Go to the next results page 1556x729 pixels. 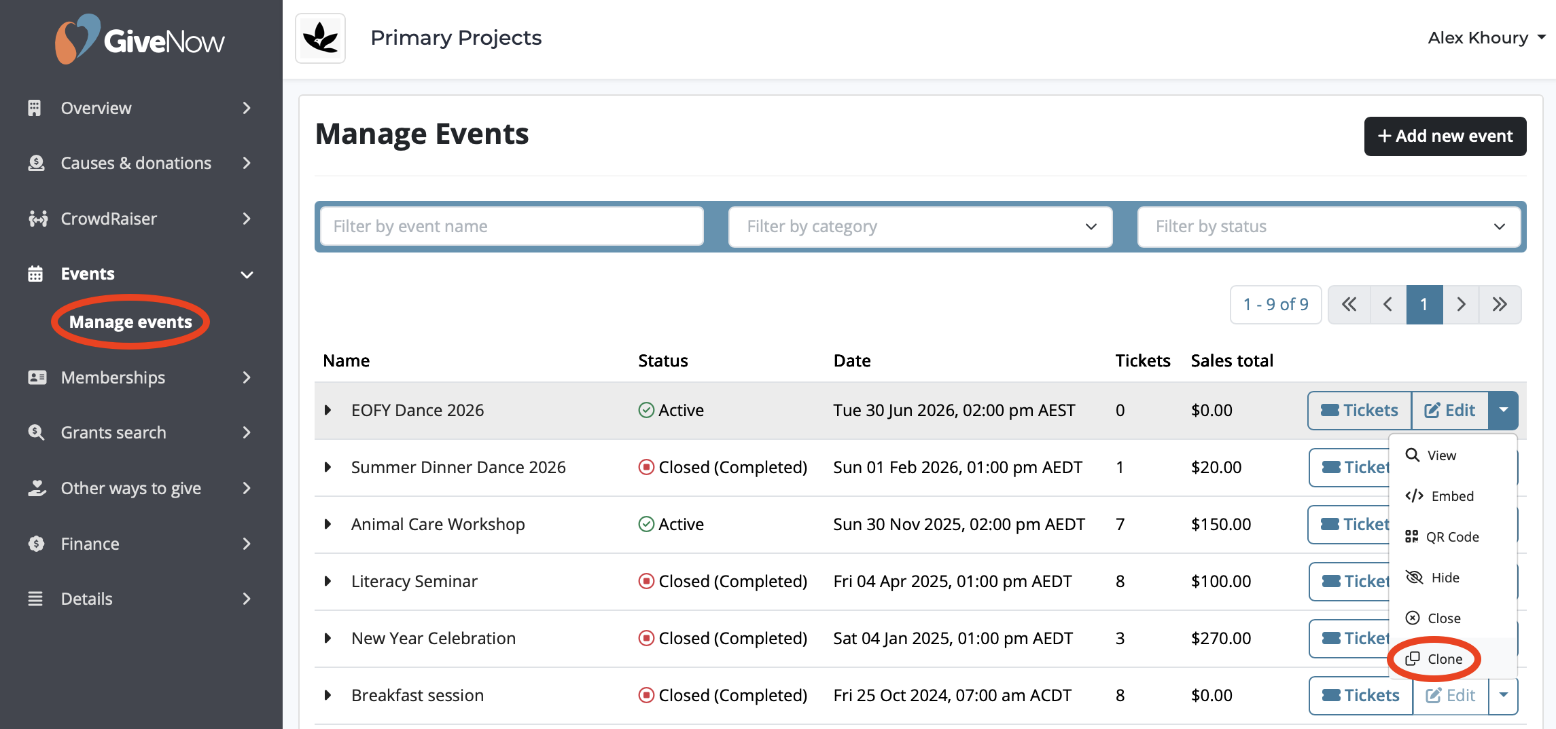(x=1461, y=305)
